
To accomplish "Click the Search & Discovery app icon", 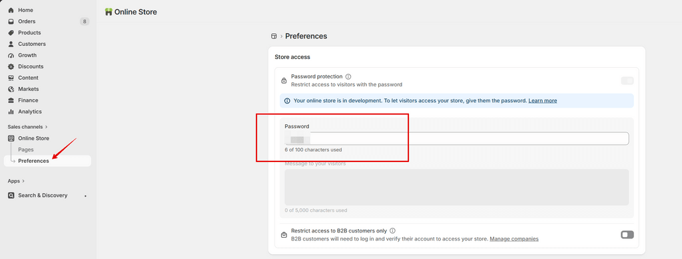I will (x=11, y=195).
